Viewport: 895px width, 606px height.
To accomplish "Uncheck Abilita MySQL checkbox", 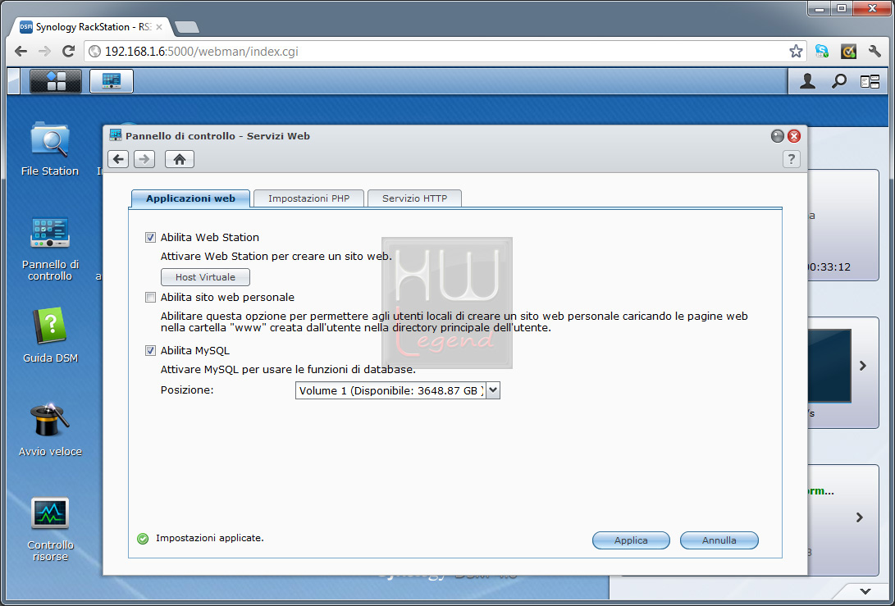I will click(x=150, y=350).
